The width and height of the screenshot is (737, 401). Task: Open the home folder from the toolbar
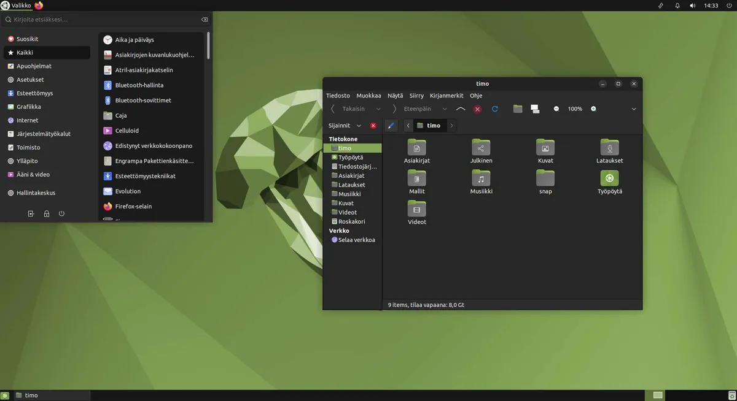pyautogui.click(x=518, y=109)
